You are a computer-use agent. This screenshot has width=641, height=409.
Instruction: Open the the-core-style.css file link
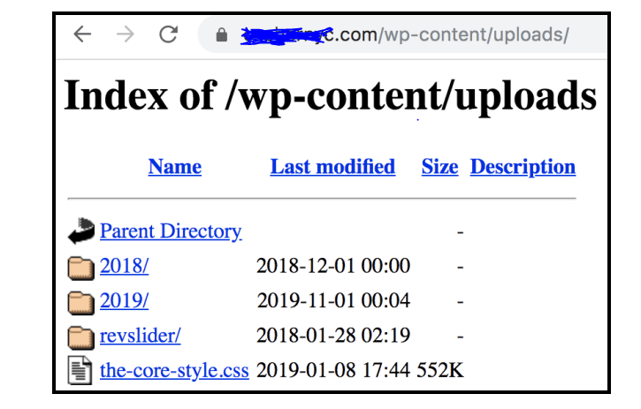(x=174, y=371)
